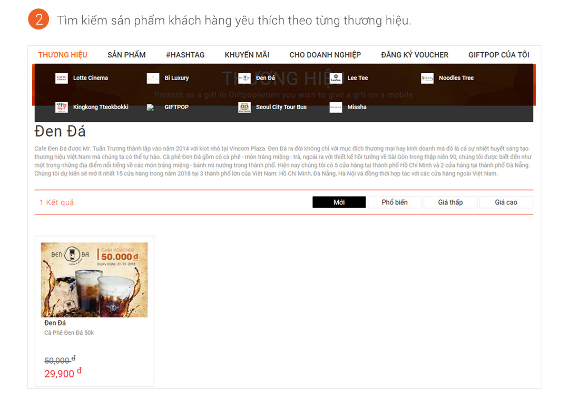569x400 pixels.
Task: Choose Đen Đá in brand dropdown
Action: tap(265, 77)
